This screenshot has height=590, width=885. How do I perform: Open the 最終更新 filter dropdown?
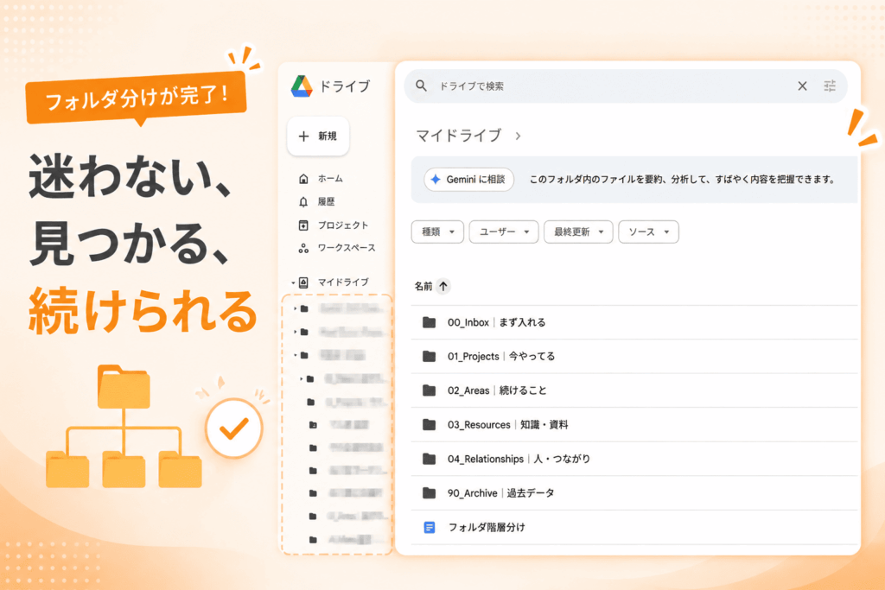[x=578, y=232]
